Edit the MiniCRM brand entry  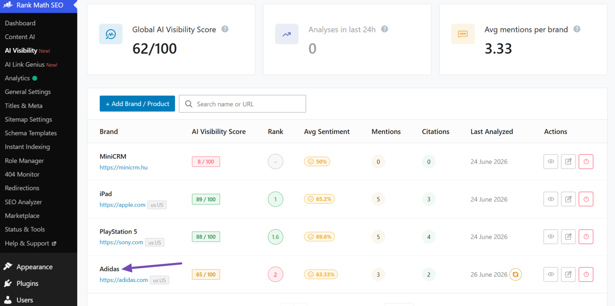tap(568, 161)
